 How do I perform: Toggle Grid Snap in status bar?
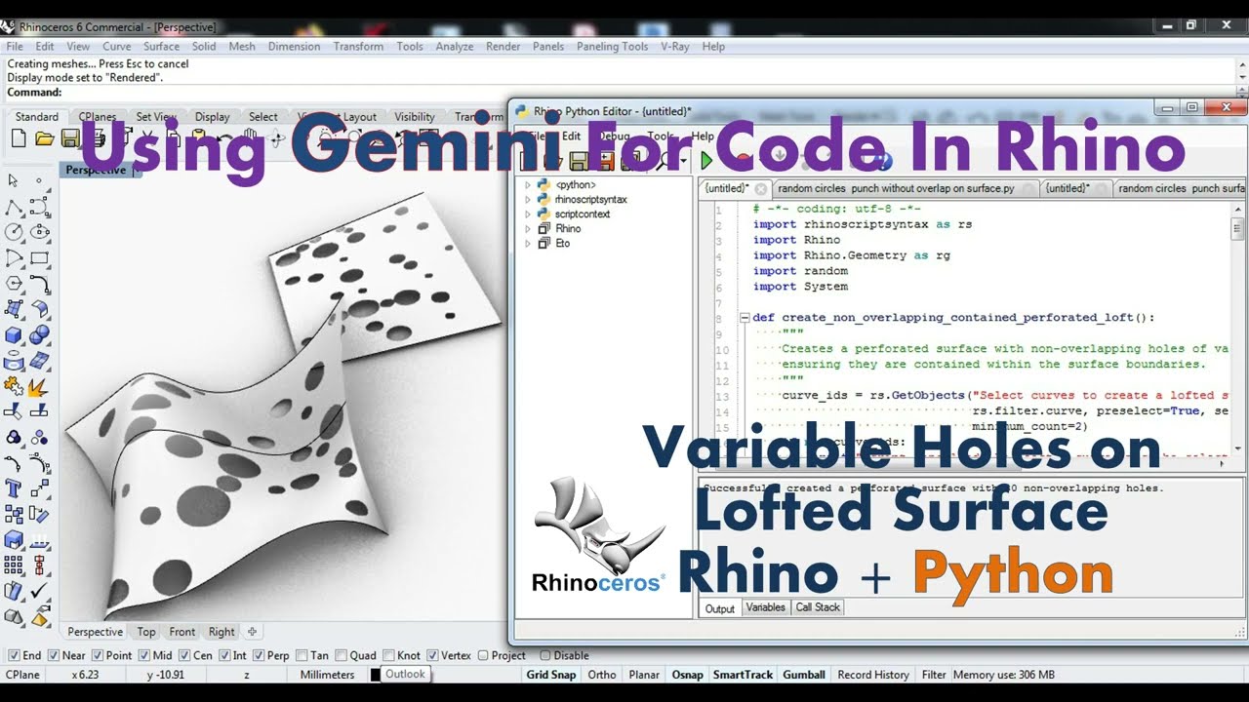click(x=551, y=675)
